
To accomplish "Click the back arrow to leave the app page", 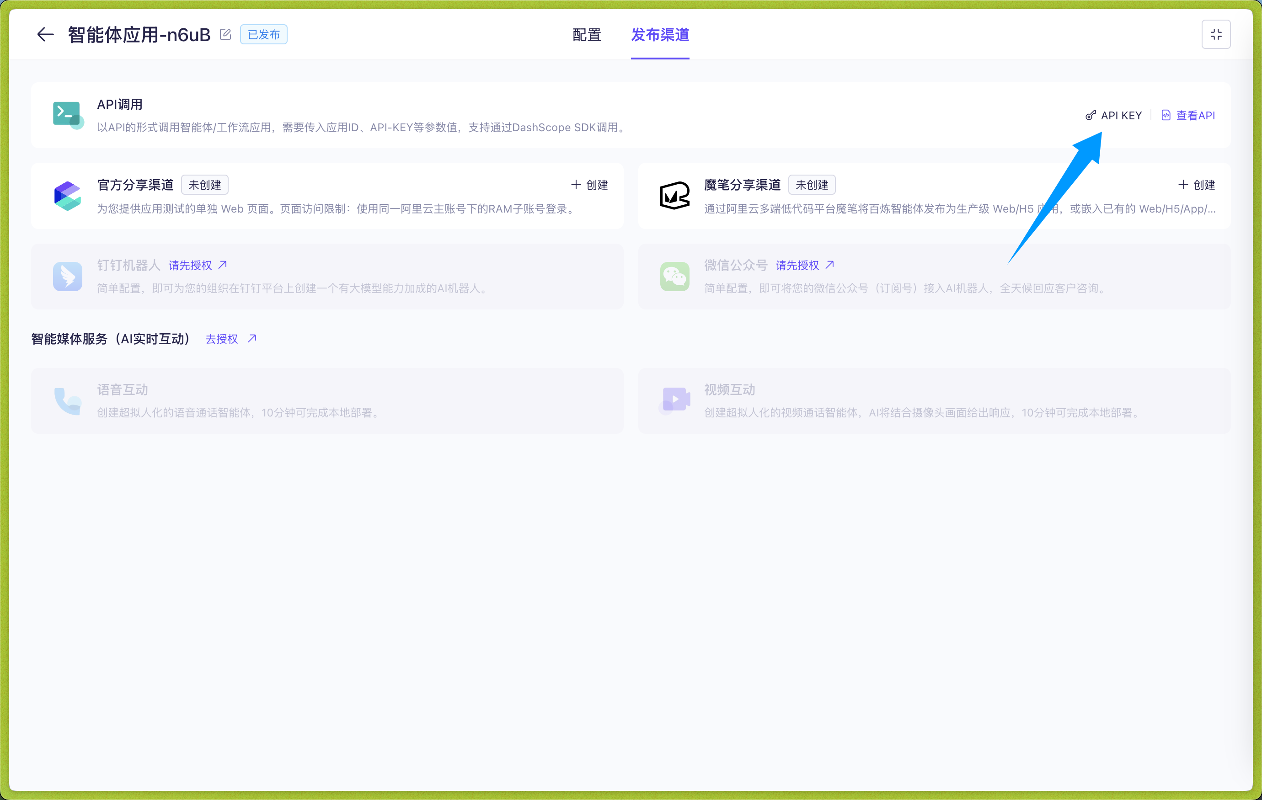I will 45,34.
